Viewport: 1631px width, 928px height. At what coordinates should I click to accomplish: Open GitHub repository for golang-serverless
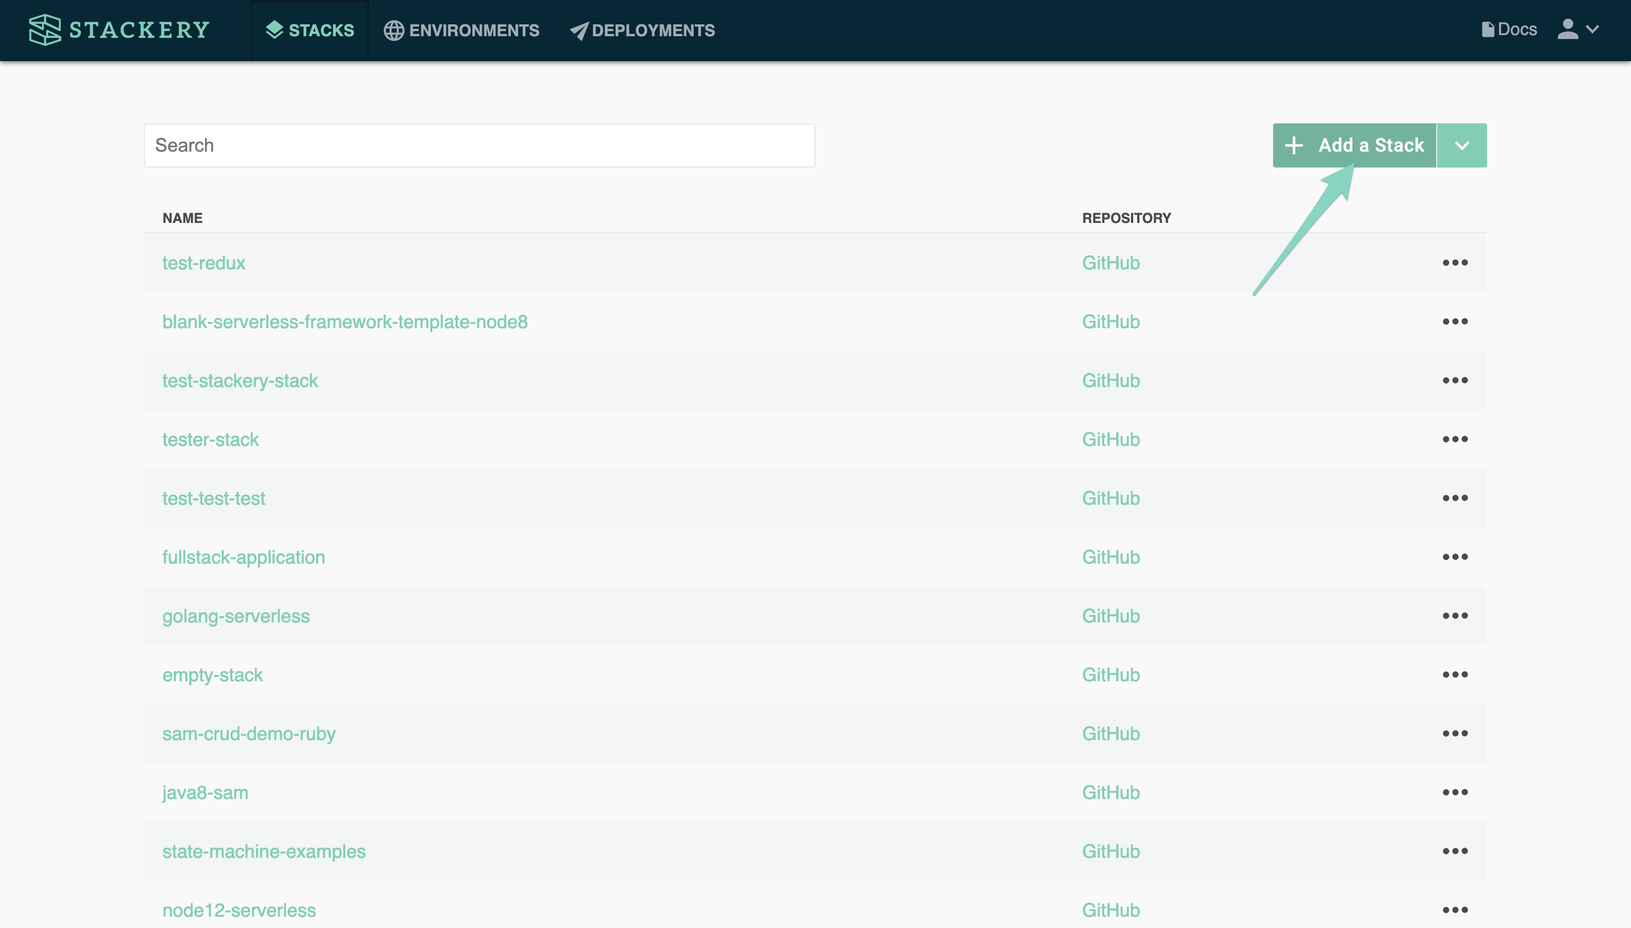pyautogui.click(x=1111, y=616)
